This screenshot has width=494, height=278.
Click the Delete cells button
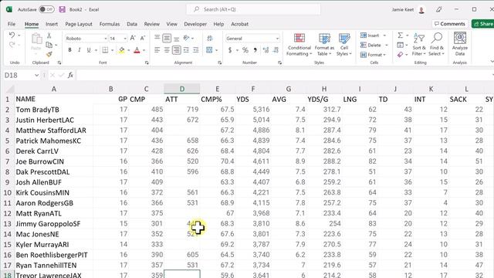(x=371, y=45)
